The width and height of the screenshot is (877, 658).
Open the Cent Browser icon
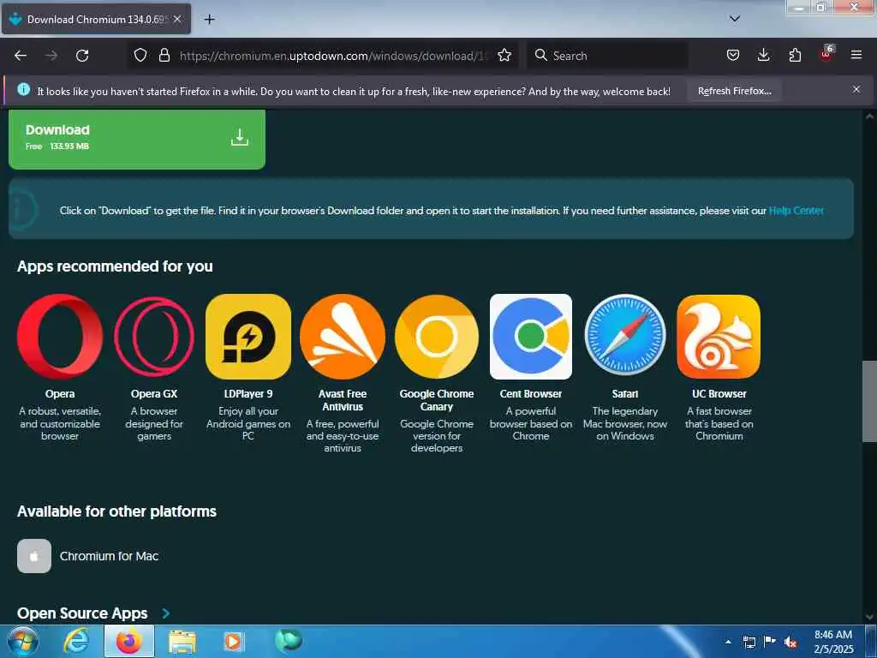(x=531, y=337)
